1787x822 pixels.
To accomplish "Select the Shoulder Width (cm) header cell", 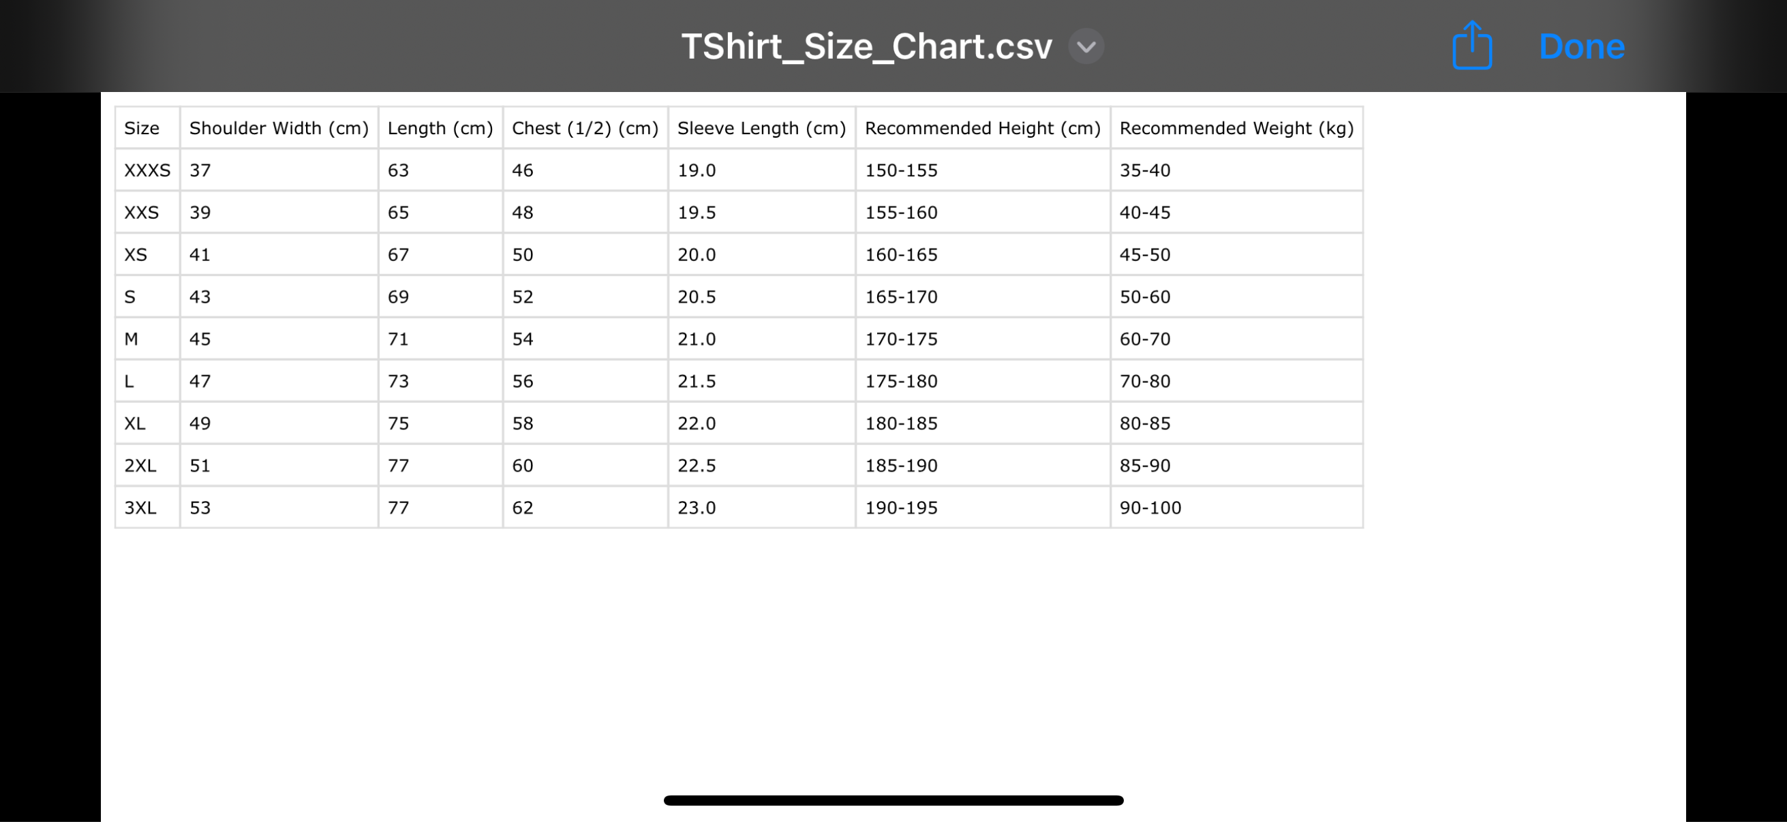I will pyautogui.click(x=279, y=128).
